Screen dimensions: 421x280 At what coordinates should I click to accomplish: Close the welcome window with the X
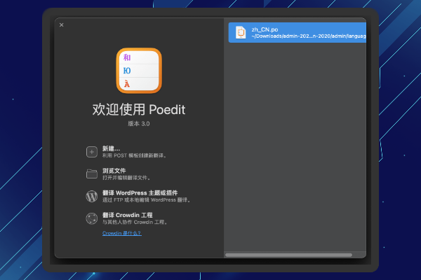[x=62, y=25]
